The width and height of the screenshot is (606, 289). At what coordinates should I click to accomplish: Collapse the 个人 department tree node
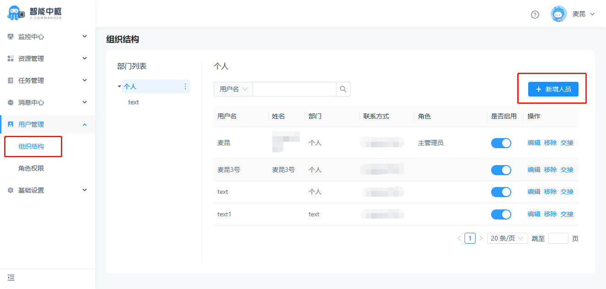[x=119, y=86]
